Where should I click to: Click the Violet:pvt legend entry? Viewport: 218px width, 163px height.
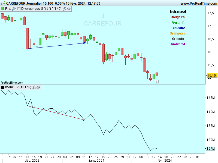pos(178,44)
